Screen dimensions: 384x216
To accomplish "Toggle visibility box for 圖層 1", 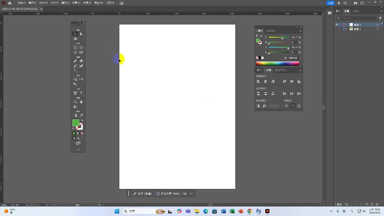I will tap(337, 29).
